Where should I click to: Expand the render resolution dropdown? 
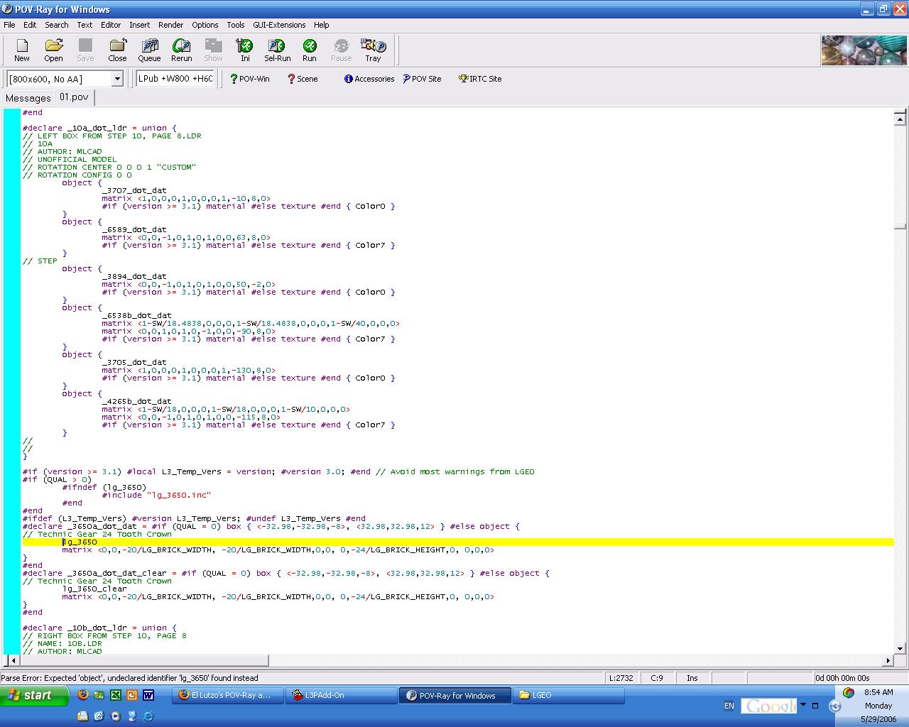click(118, 79)
